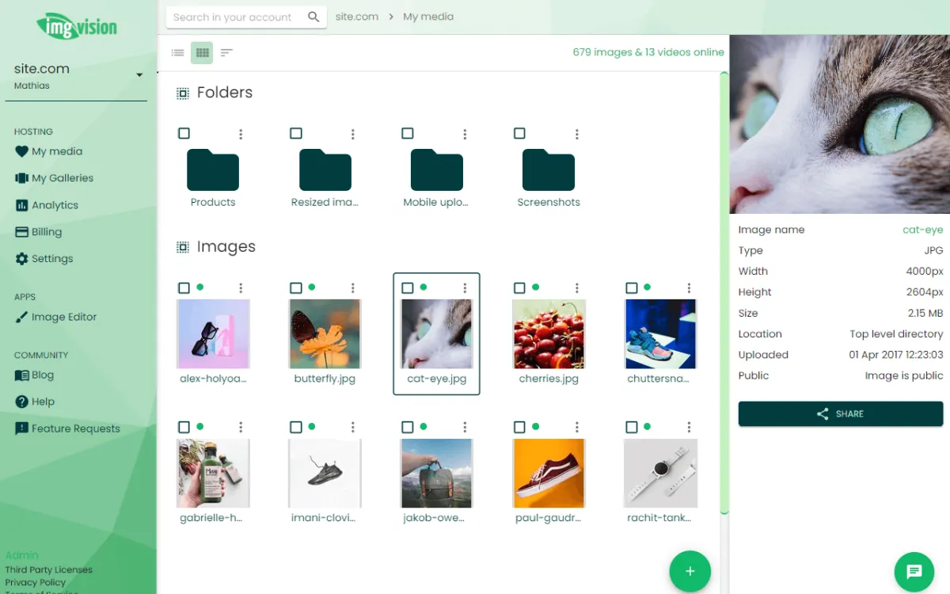Click the Image Editor brush icon

21,317
